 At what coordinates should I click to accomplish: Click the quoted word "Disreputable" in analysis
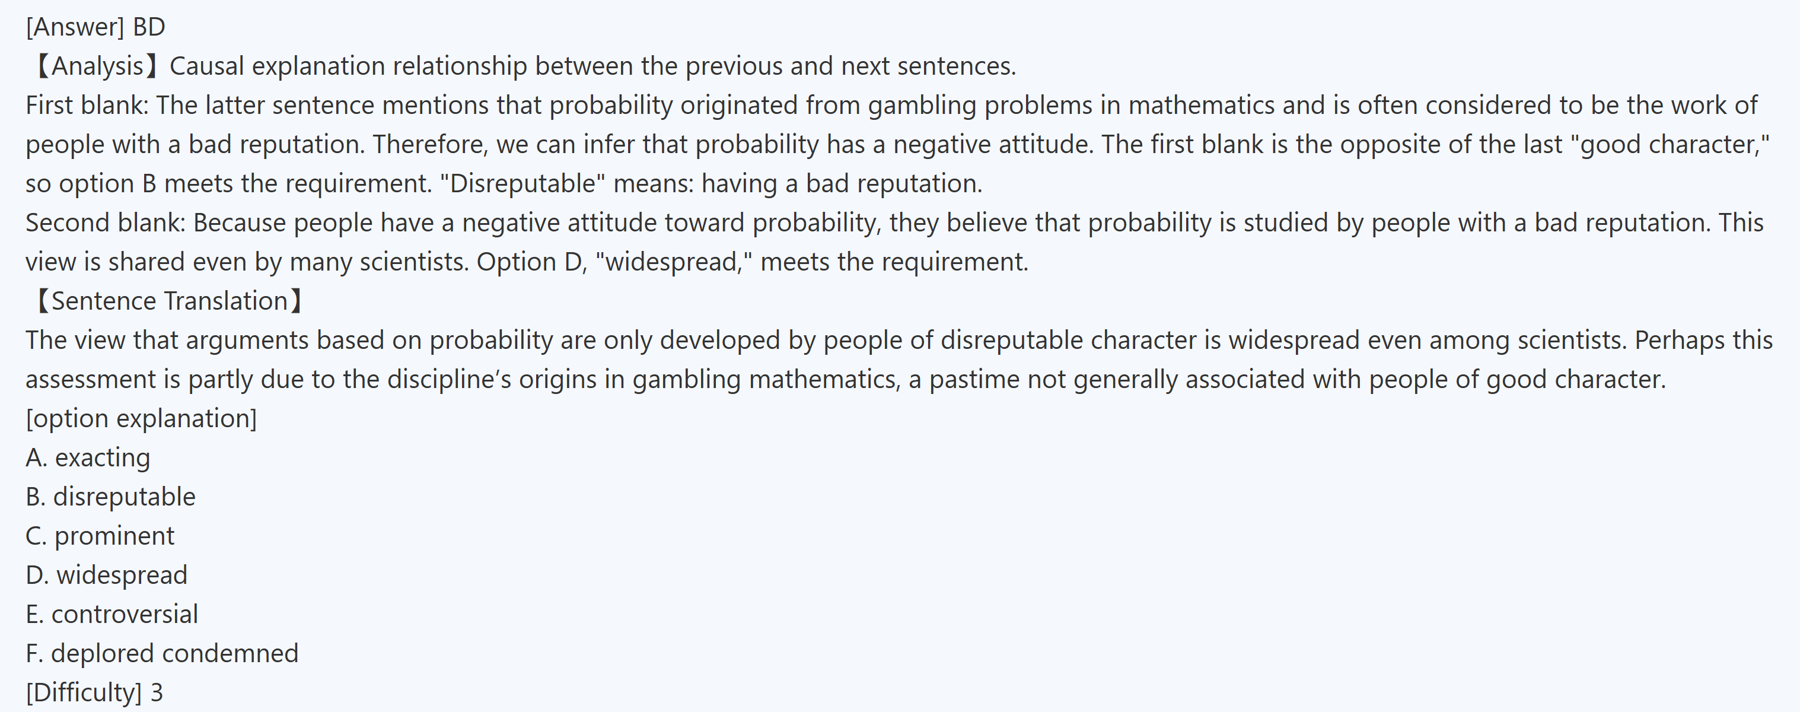click(523, 184)
